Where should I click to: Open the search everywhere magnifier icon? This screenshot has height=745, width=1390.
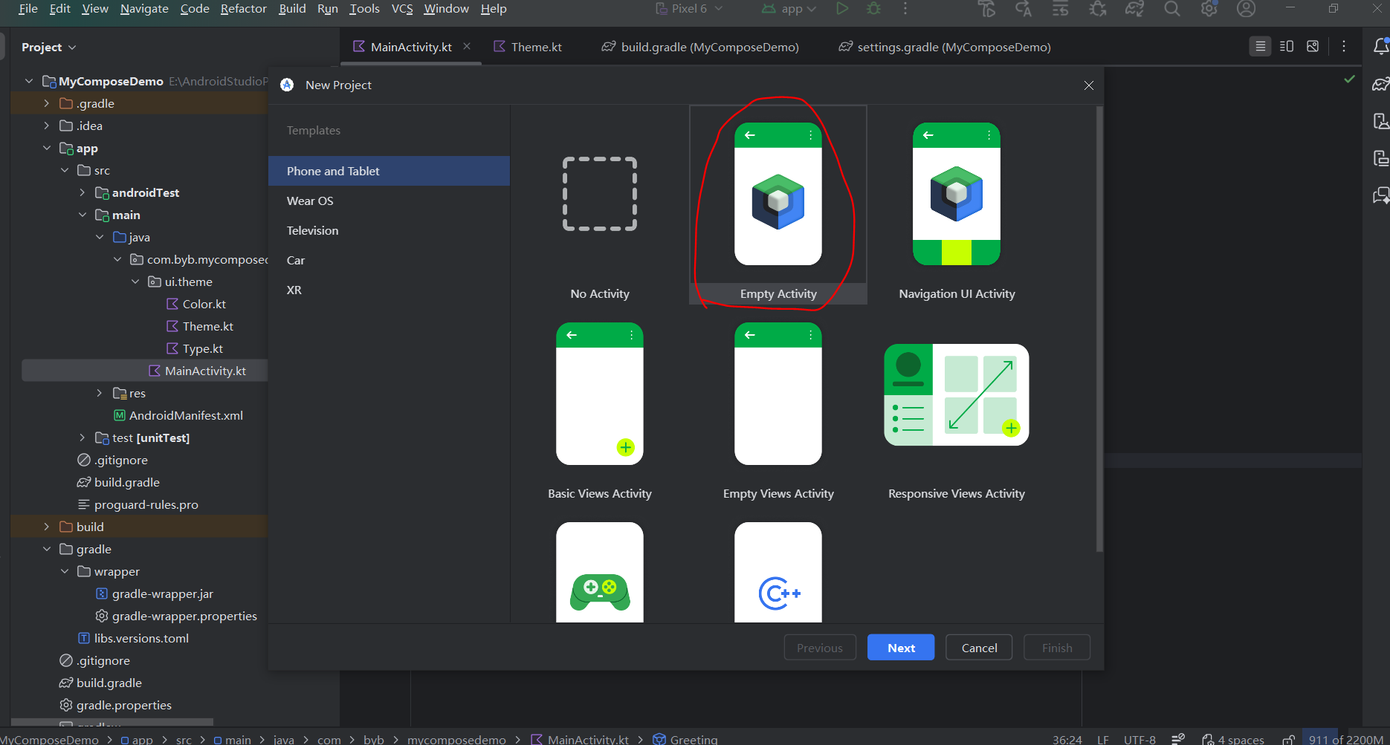1172,9
